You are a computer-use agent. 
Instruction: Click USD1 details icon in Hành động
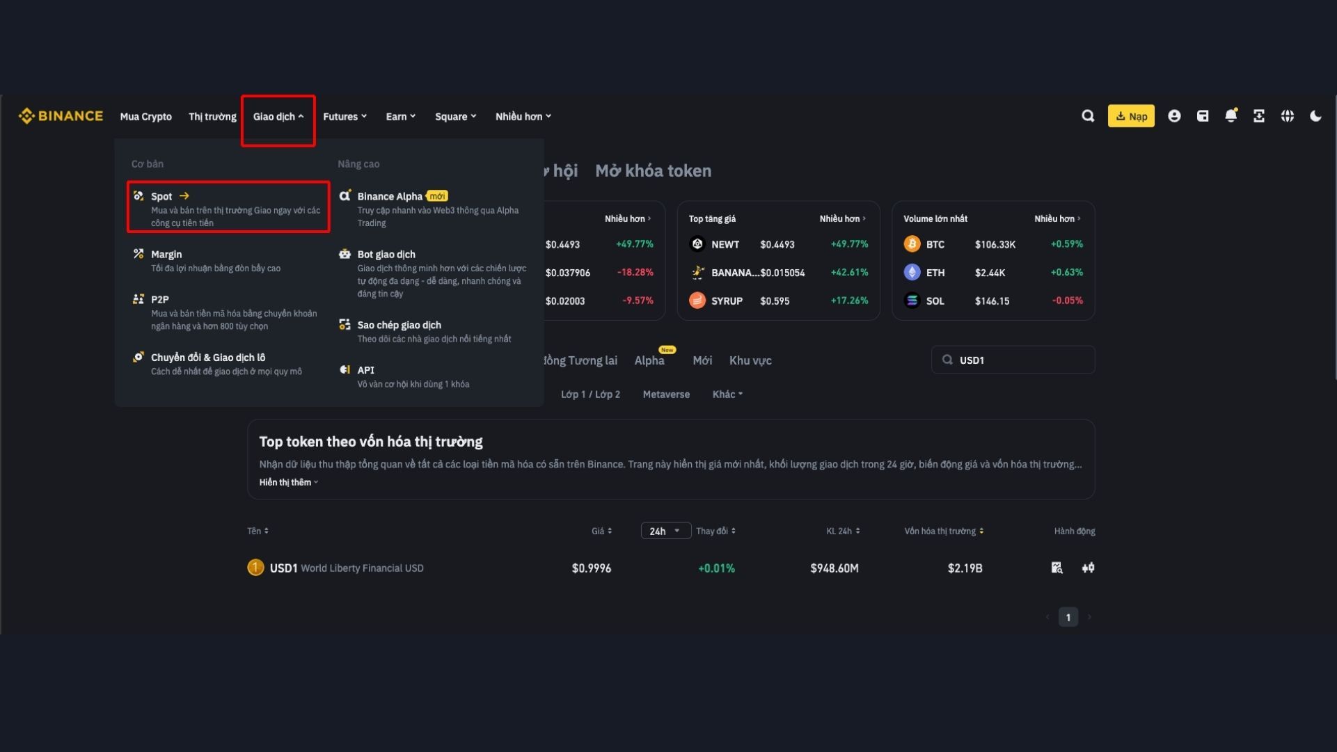[1057, 568]
